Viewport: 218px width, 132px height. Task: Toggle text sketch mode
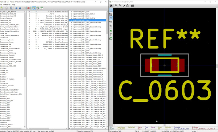click(111, 35)
